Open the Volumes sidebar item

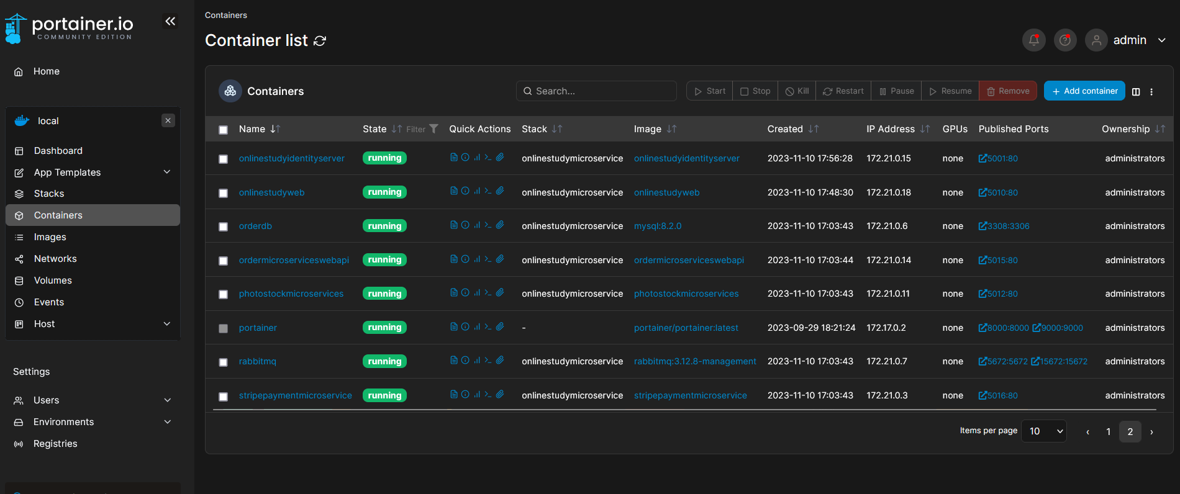[53, 281]
